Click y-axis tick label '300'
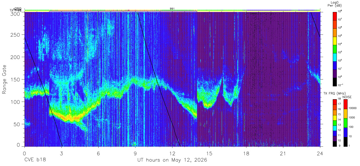 pyautogui.click(x=15, y=13)
